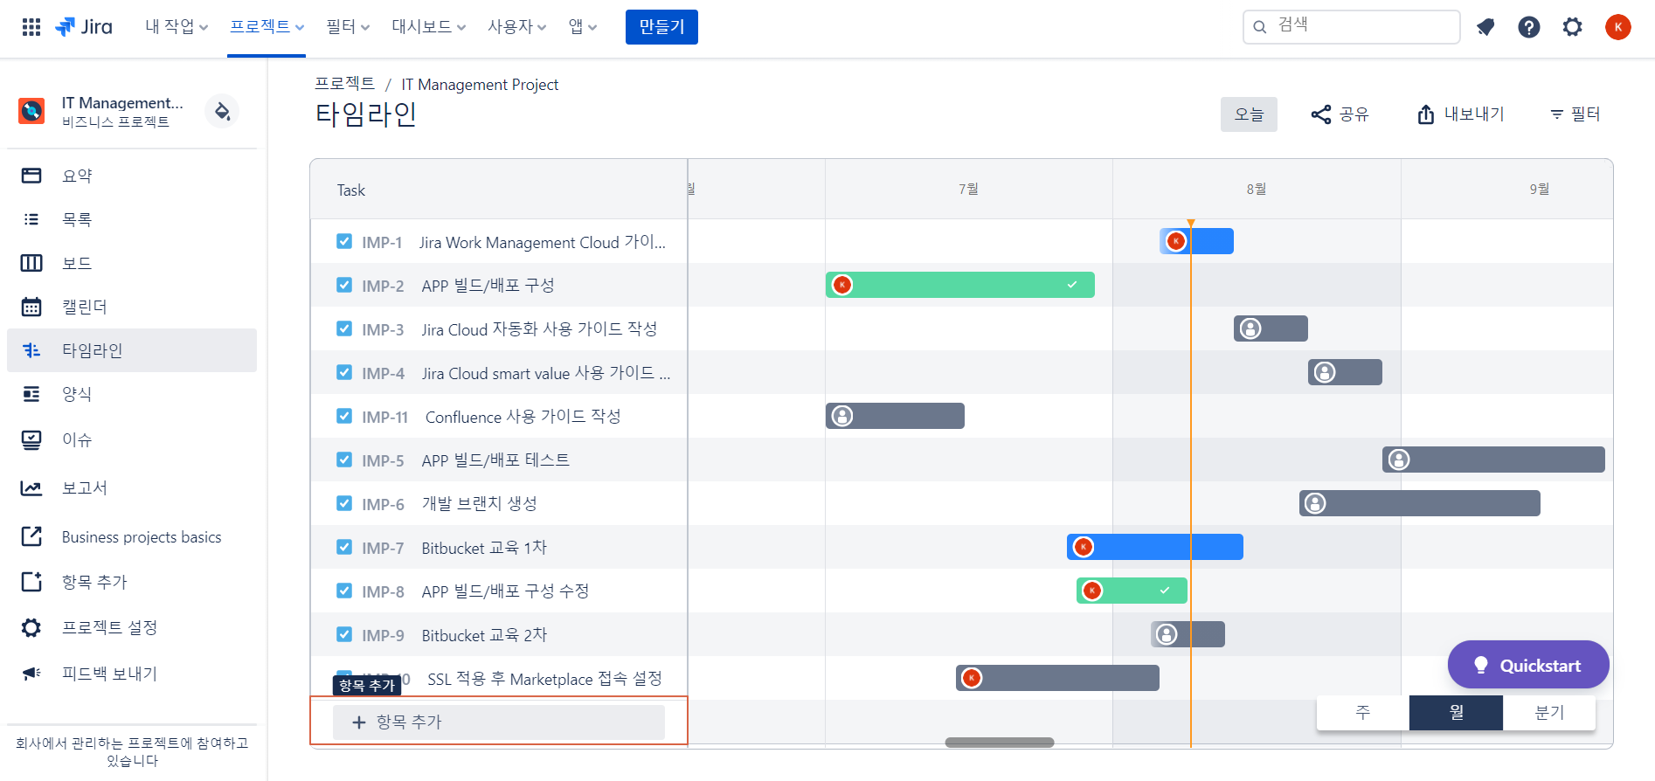Toggle the IMP-8 task checkbox
Viewport: 1655px width, 781px height.
click(344, 591)
